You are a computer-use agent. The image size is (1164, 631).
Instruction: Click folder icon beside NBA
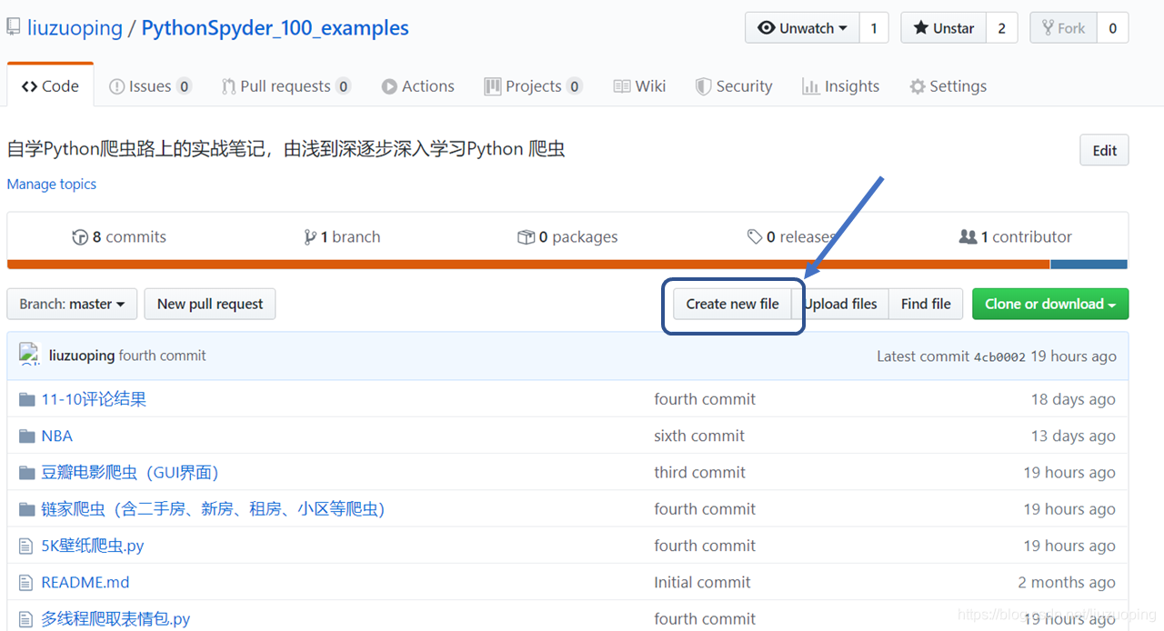point(26,436)
